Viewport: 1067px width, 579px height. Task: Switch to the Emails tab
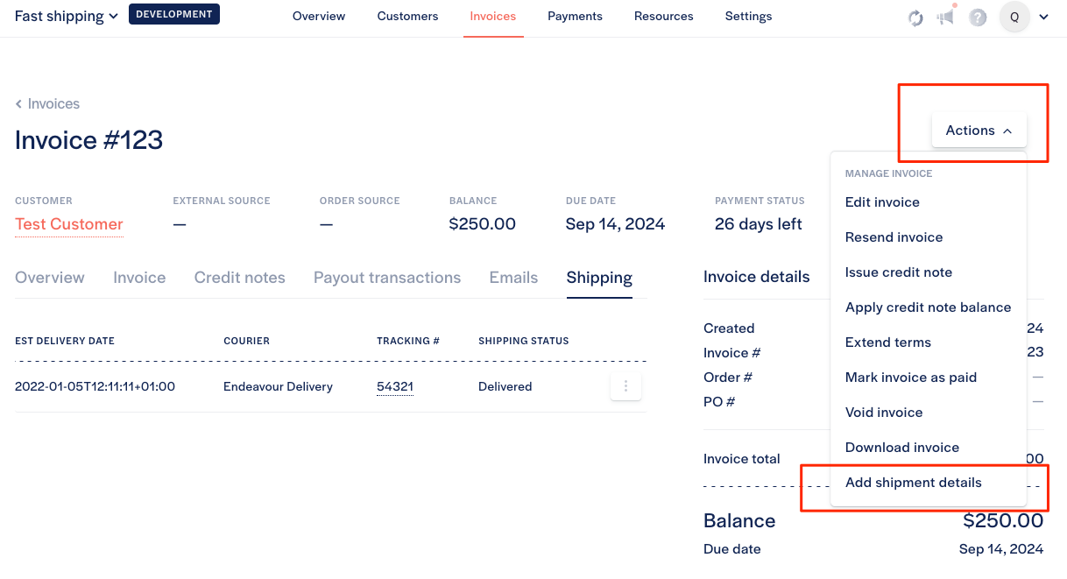(513, 278)
